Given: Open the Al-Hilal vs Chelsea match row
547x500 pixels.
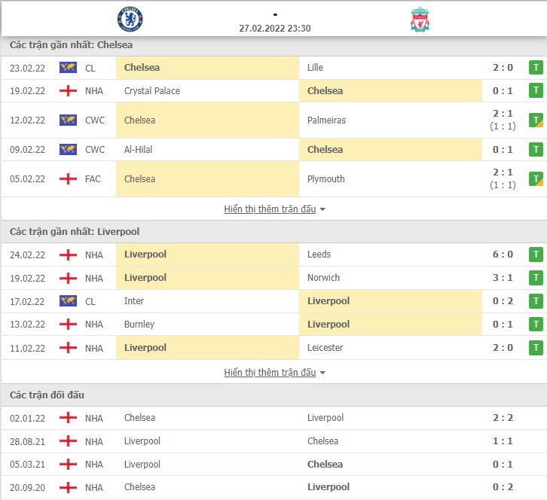Looking at the screenshot, I should point(273,150).
